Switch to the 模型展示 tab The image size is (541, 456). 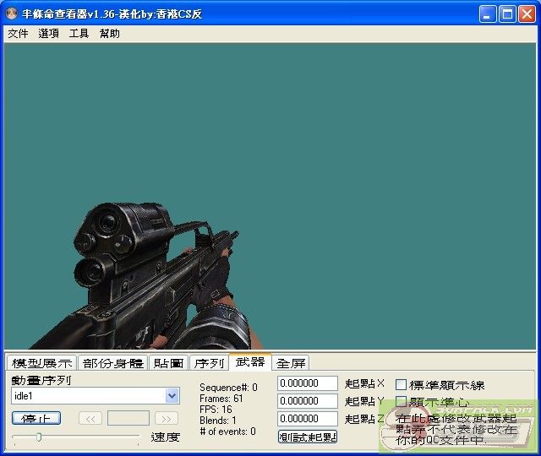click(41, 363)
